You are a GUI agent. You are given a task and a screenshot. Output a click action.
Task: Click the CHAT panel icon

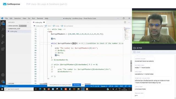tap(134, 52)
